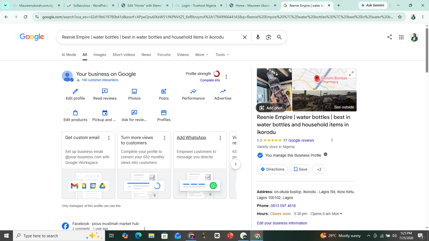The height and width of the screenshot is (241, 429).
Task: Launch Microsoft Edge from the taskbar
Action: 138,236
